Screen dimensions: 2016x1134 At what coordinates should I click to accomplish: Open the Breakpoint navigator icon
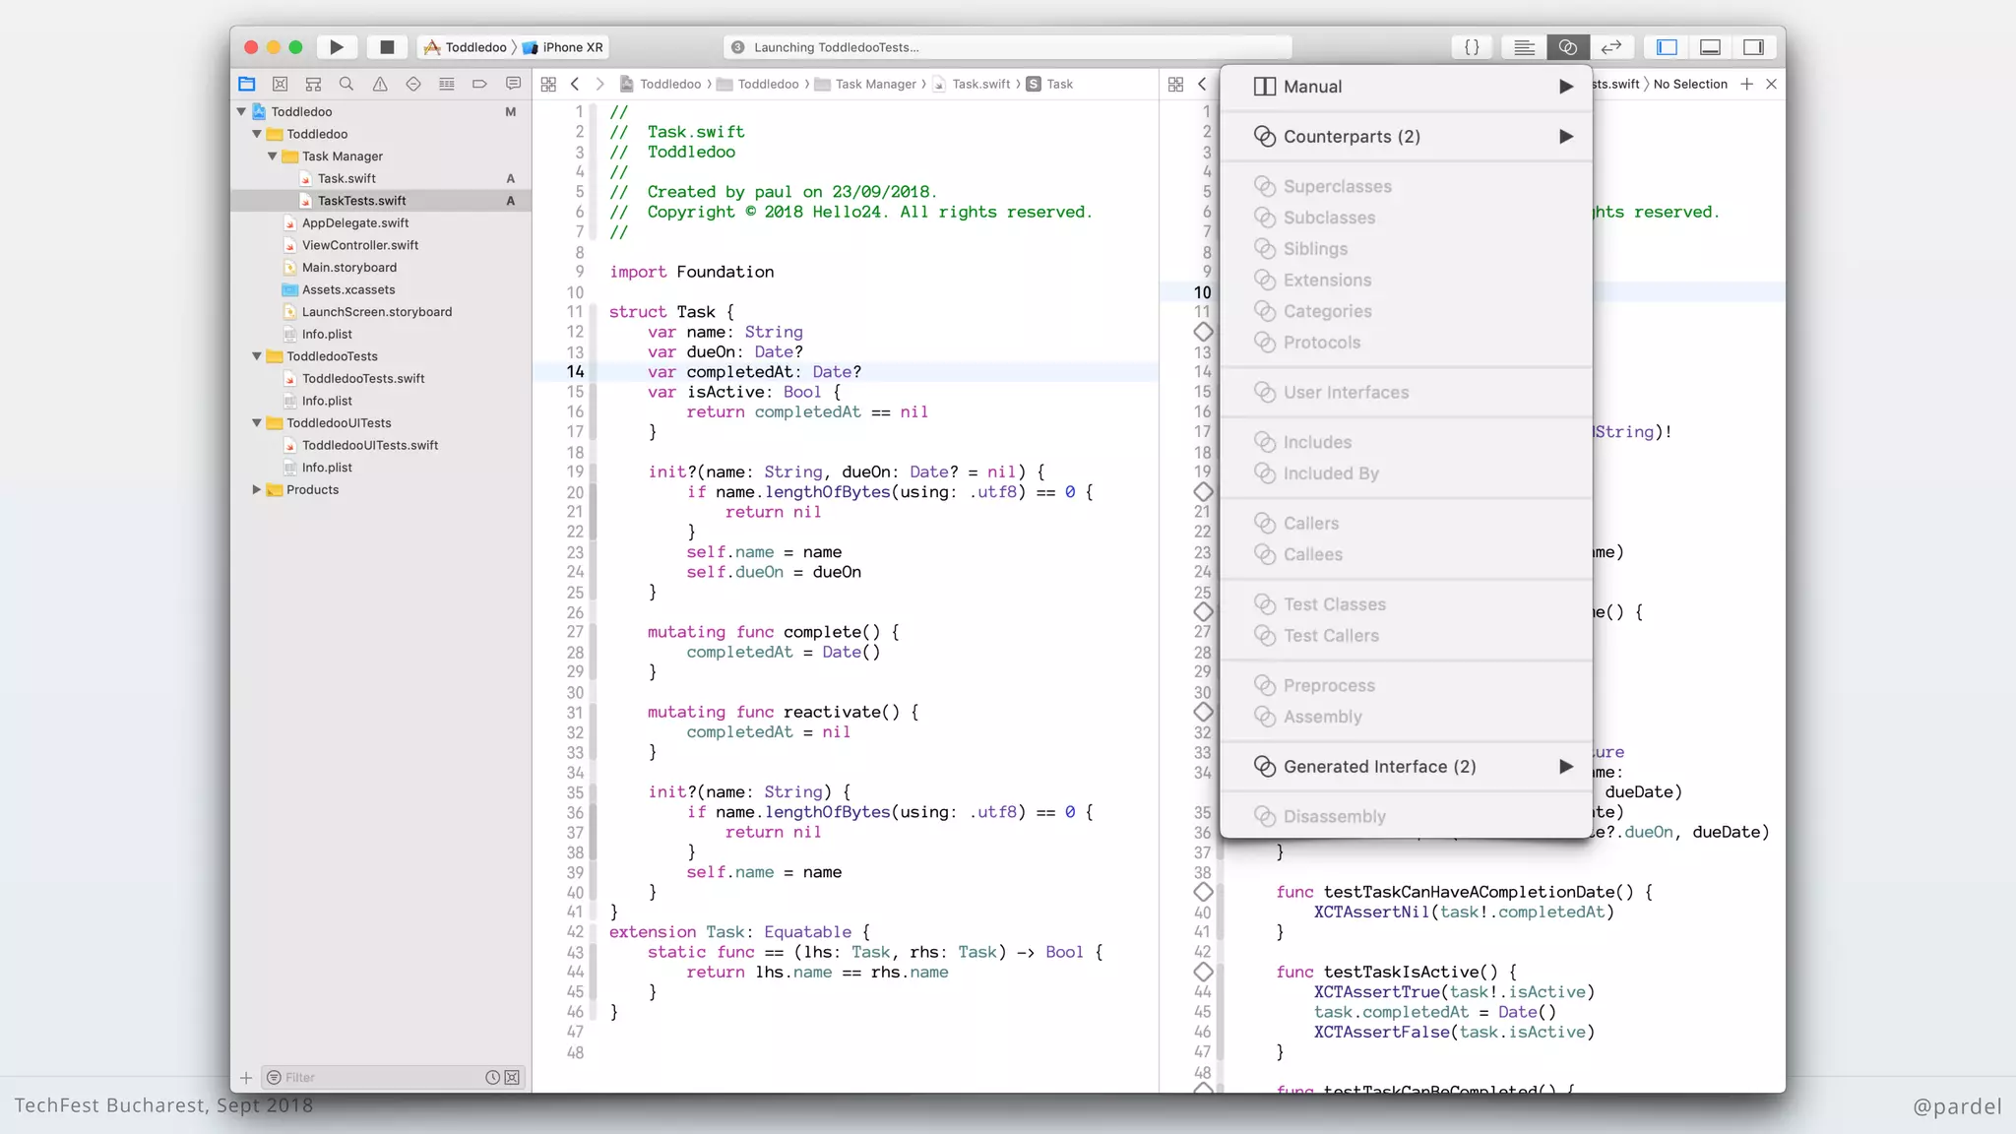pyautogui.click(x=479, y=85)
